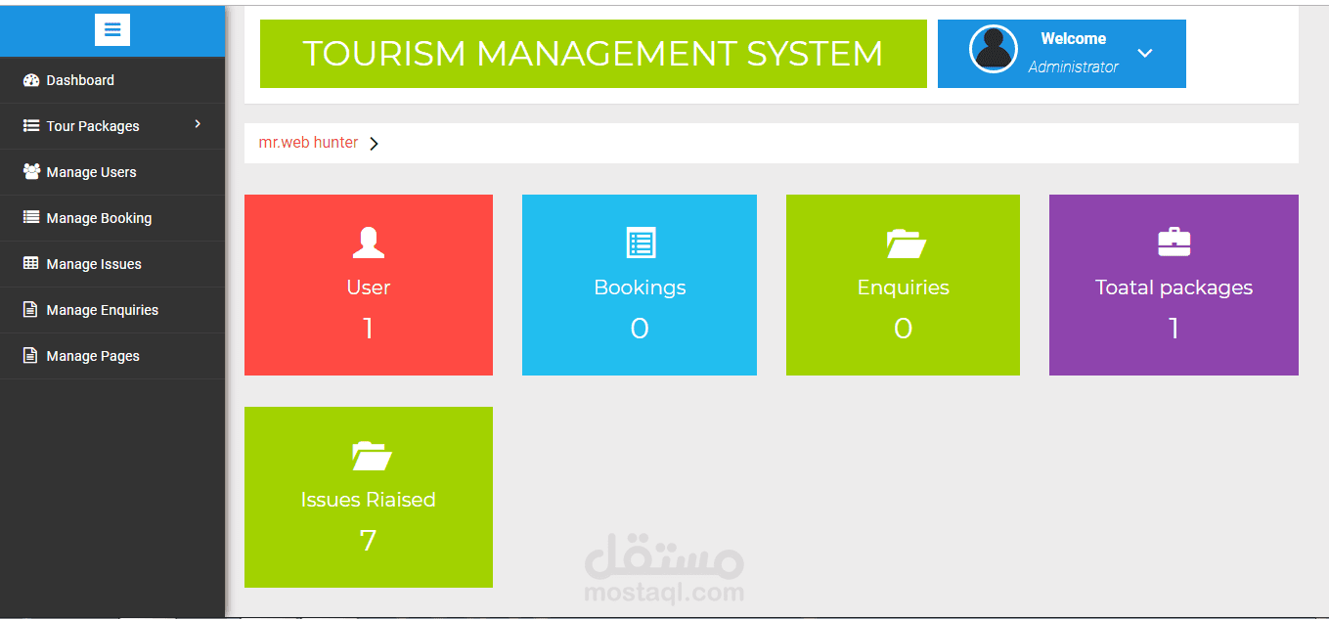1329x619 pixels.
Task: Open the blue Bookings stats card
Action: 640,285
